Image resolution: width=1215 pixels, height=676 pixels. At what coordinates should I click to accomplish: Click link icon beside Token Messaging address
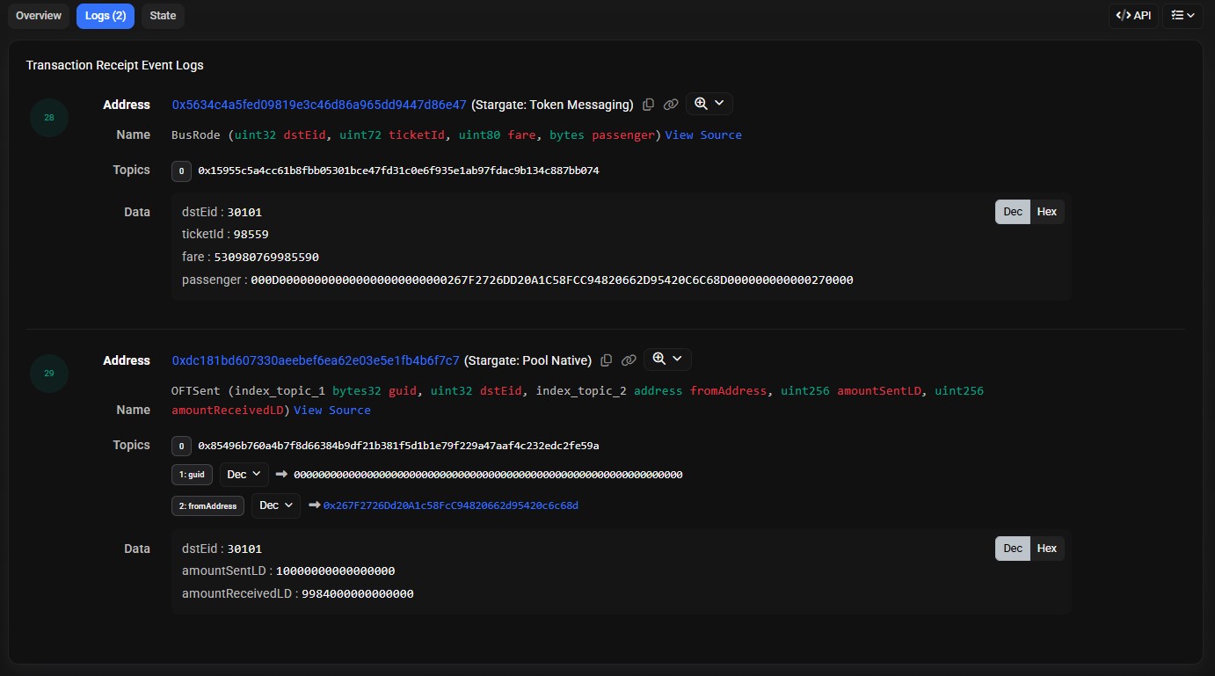pyautogui.click(x=671, y=105)
